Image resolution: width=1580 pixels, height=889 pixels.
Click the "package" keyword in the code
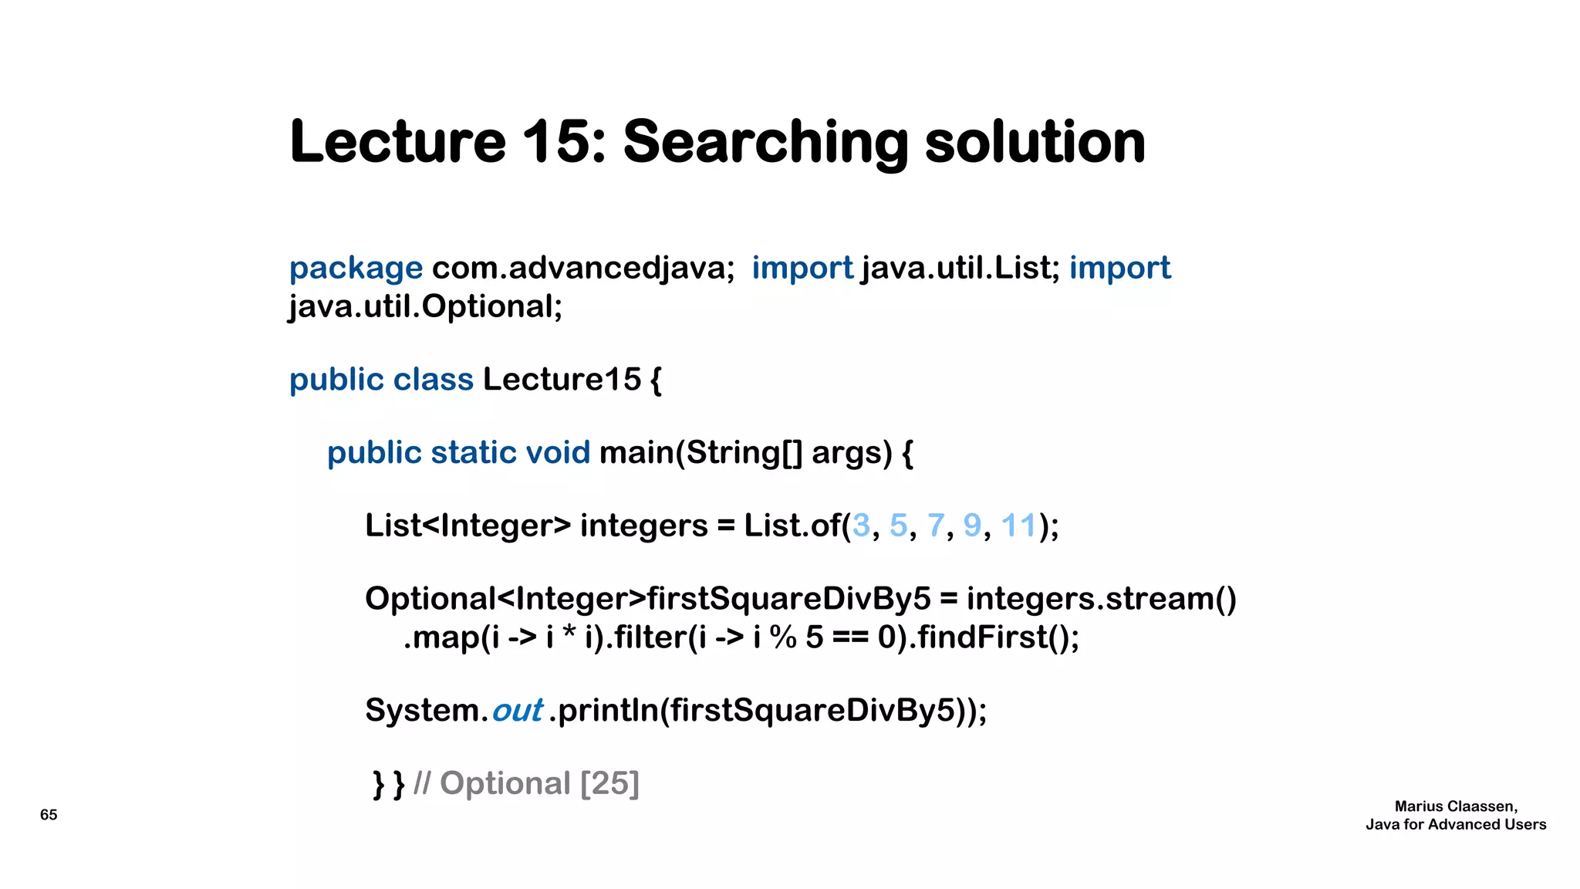pyautogui.click(x=356, y=269)
